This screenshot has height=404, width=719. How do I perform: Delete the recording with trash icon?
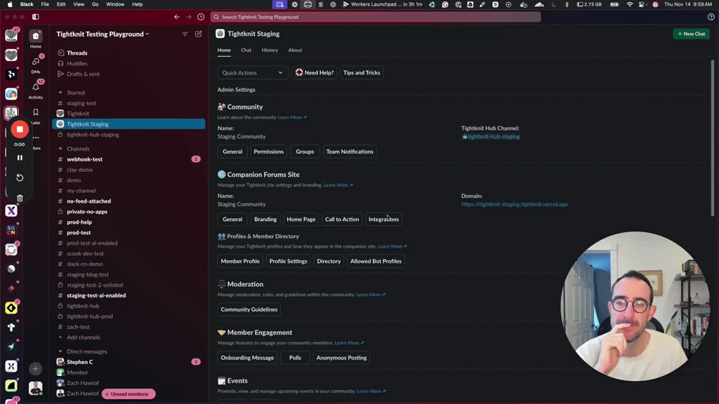(x=20, y=198)
